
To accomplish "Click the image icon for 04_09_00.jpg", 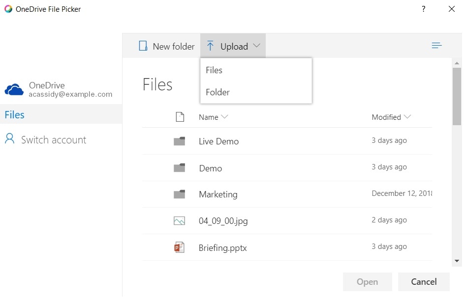I will 179,220.
